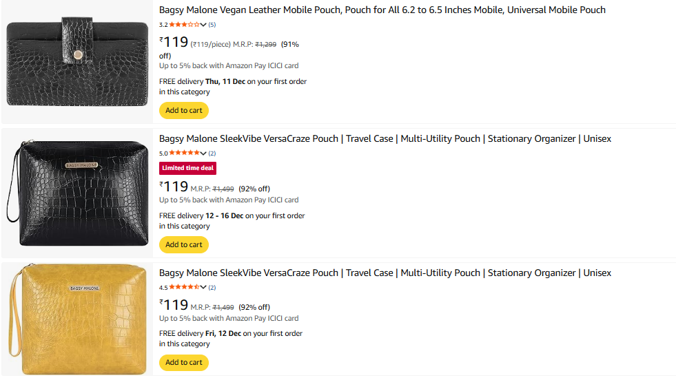Viewport: 676px width, 380px height.
Task: Click the 4.5 star rating icons
Action: [x=184, y=288]
